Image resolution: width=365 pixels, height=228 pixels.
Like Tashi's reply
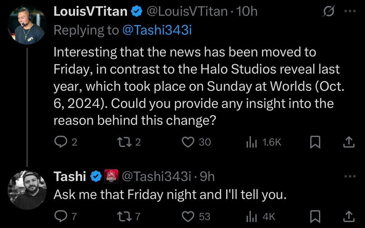[x=188, y=216]
